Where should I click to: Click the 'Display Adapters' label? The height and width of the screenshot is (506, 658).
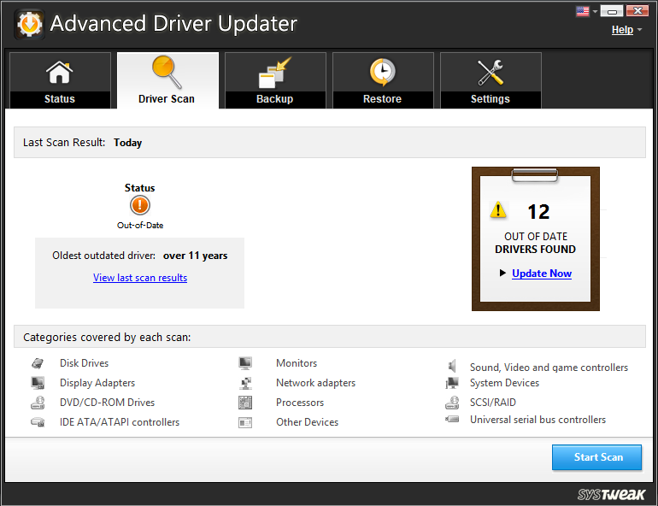(97, 383)
